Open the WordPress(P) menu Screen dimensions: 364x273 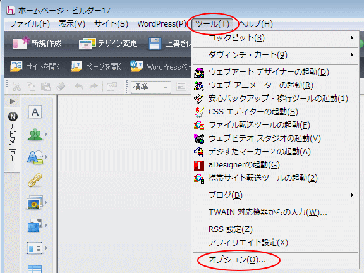tap(162, 23)
